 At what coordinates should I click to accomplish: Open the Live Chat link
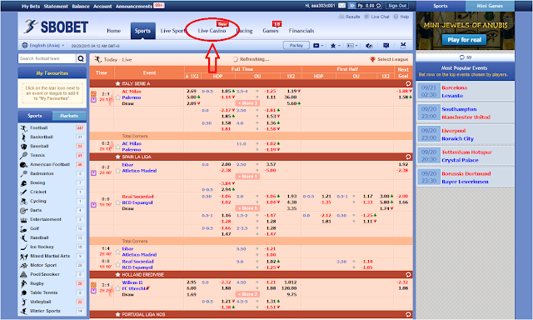(377, 17)
